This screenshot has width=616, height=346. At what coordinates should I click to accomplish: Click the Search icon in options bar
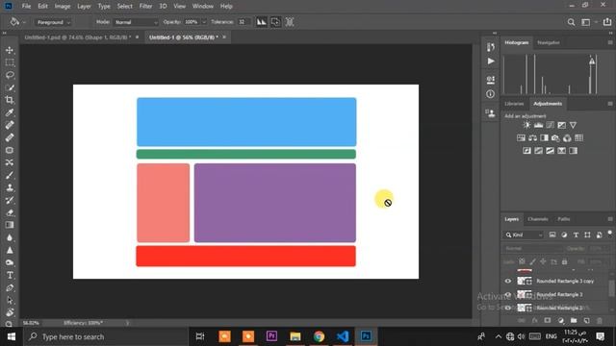[571, 22]
